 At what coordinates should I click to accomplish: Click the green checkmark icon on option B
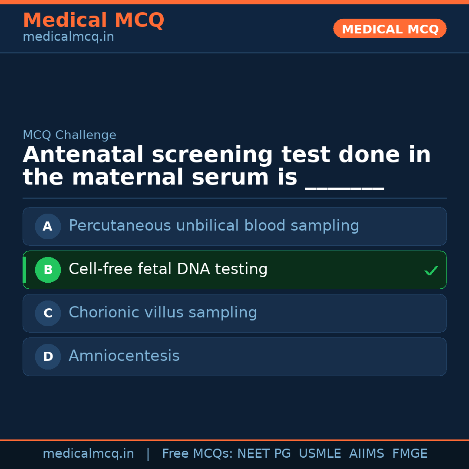pyautogui.click(x=431, y=271)
